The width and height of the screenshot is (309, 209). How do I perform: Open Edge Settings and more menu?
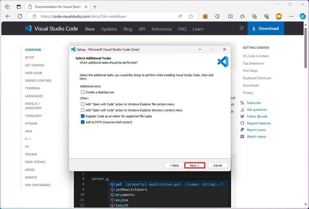tap(291, 16)
